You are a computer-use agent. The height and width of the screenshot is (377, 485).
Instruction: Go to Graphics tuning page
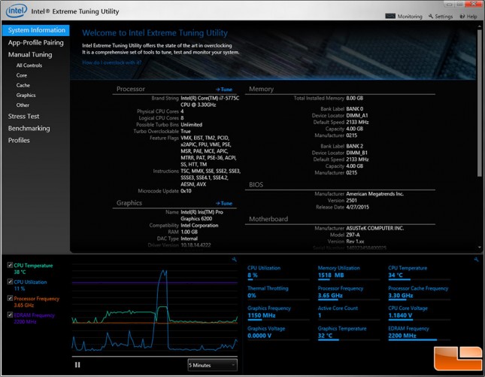coord(26,95)
